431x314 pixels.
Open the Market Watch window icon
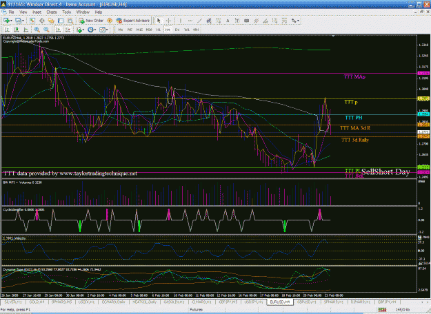pyautogui.click(x=32, y=21)
